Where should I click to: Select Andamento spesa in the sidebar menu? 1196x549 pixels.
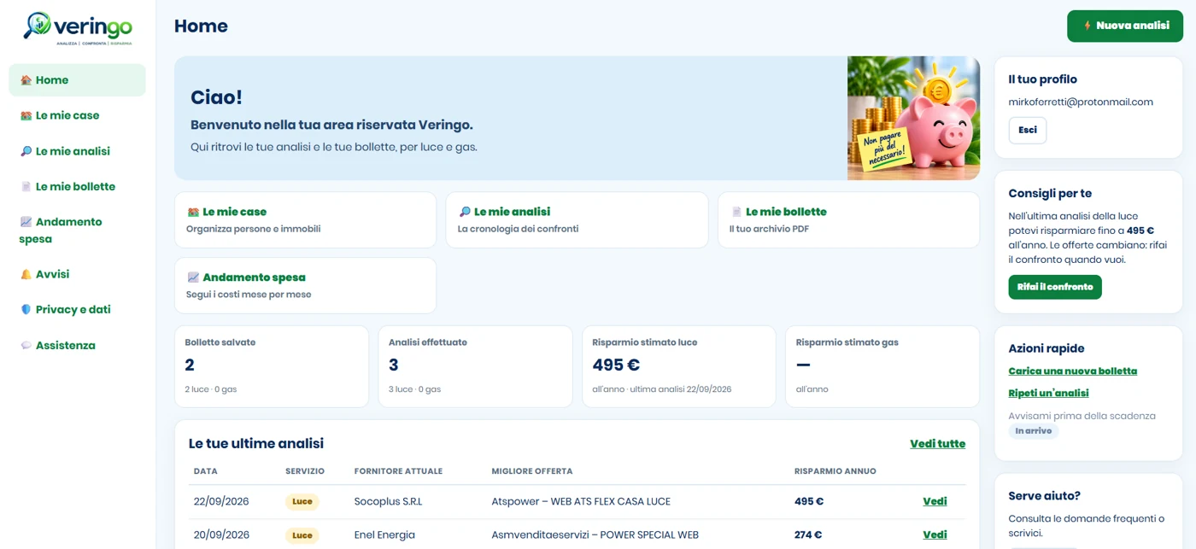pos(77,231)
